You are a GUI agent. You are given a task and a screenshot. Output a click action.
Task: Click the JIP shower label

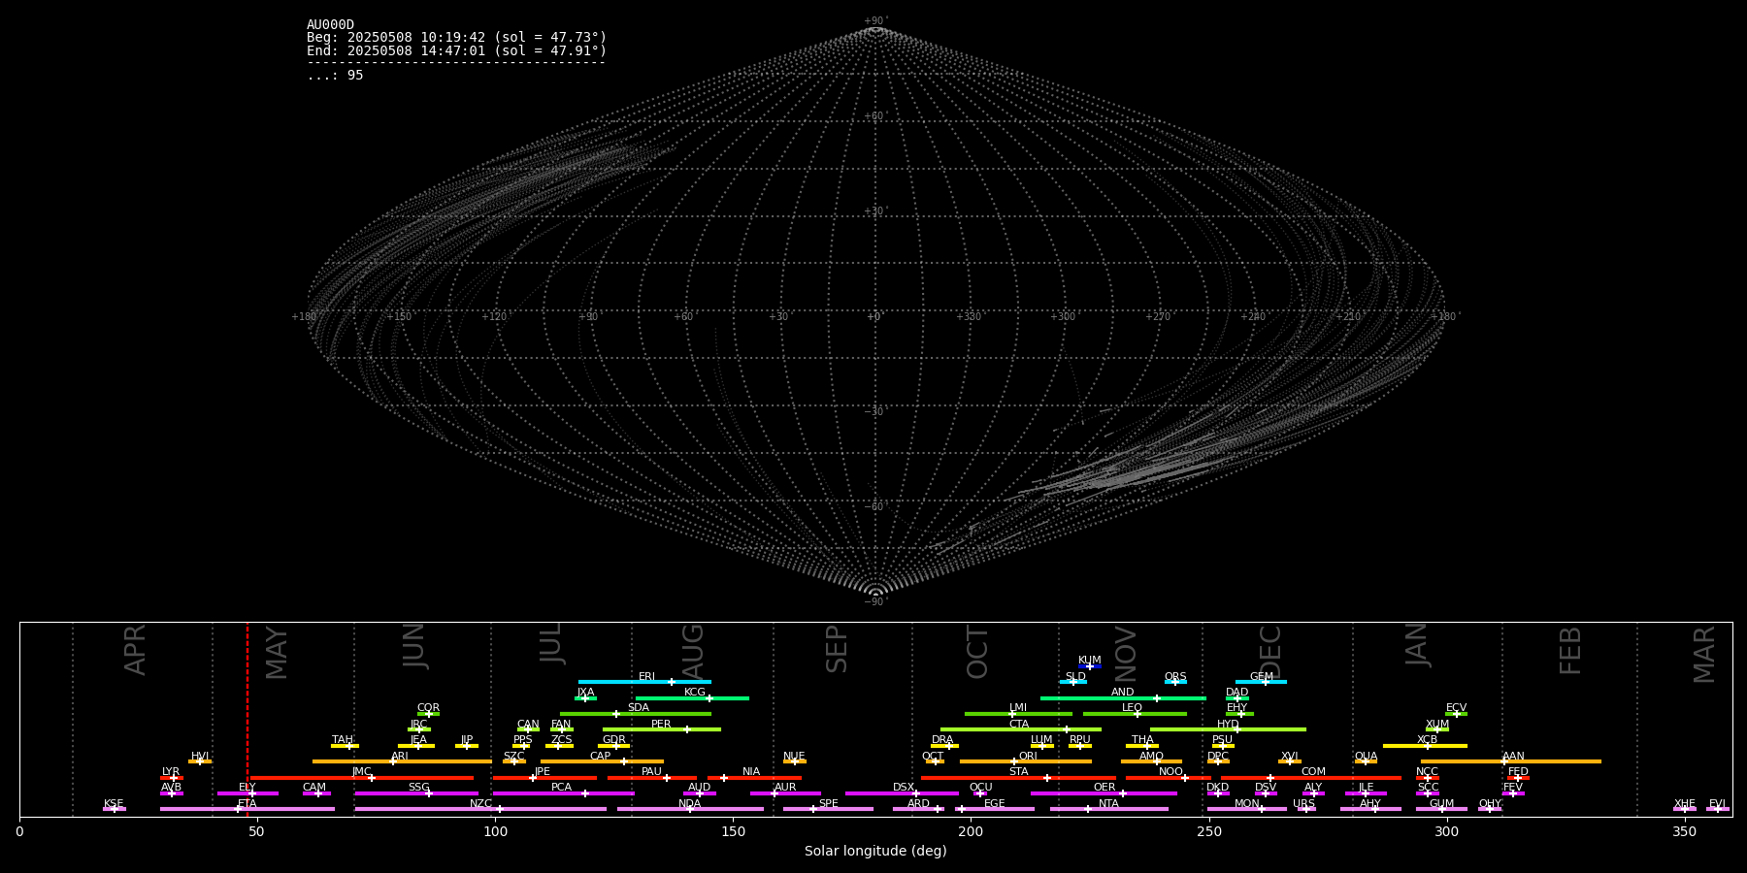[x=467, y=740]
